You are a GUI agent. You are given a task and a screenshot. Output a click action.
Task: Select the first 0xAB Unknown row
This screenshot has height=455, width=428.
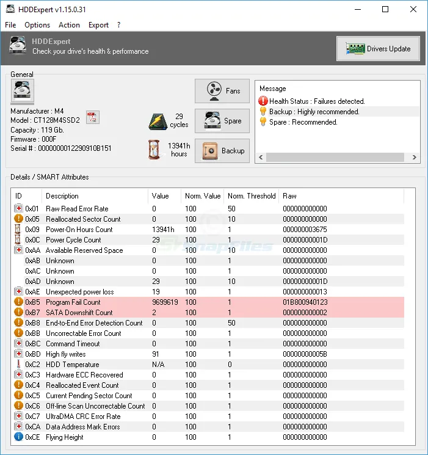208,261
